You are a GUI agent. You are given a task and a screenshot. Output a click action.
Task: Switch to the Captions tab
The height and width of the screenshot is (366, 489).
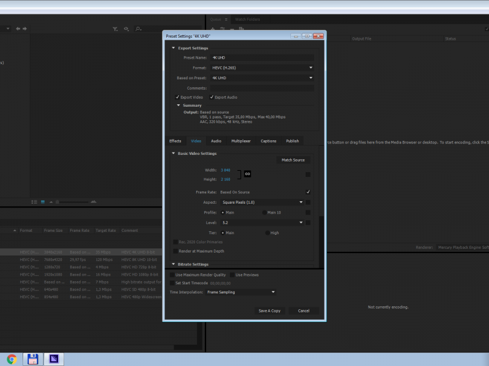tap(268, 141)
